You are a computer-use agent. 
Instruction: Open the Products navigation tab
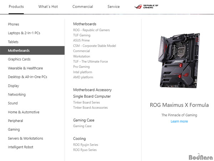point(16,6)
